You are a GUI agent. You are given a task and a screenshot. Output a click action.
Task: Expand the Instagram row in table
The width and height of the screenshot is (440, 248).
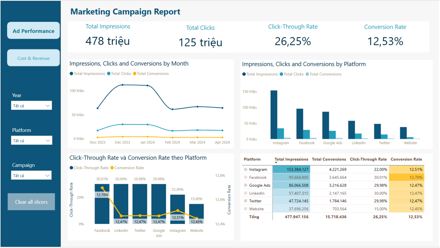coord(245,169)
